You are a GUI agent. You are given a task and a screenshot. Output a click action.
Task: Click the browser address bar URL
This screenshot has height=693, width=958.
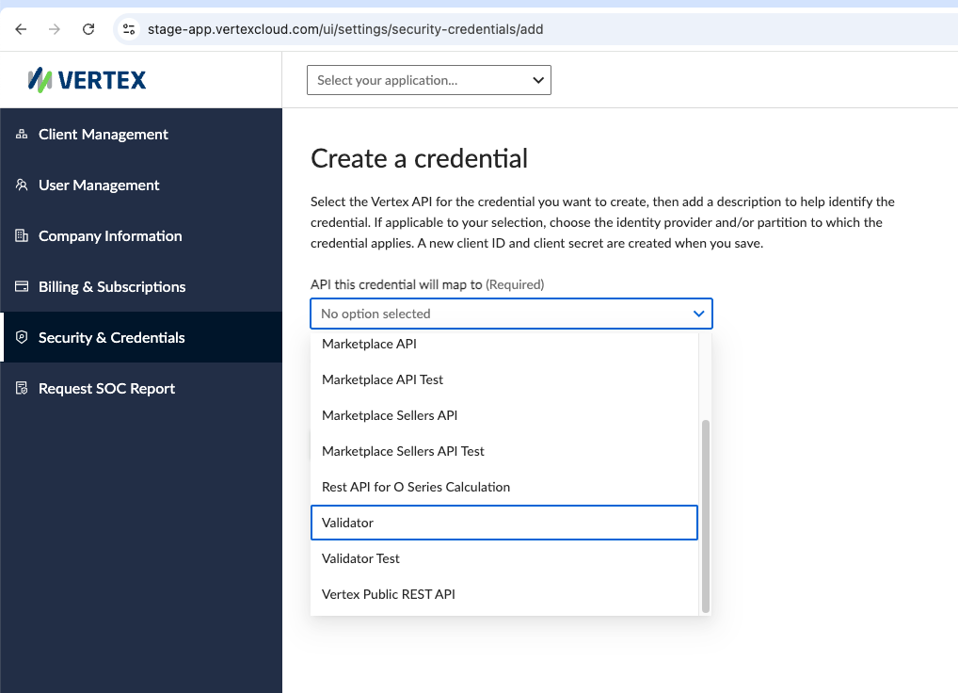[345, 29]
